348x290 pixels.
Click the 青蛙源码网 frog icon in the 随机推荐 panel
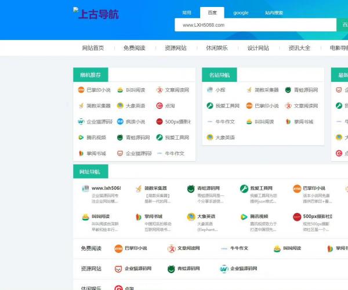tap(120, 137)
